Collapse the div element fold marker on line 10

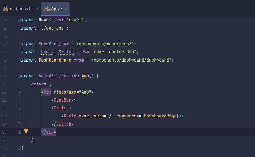point(19,92)
